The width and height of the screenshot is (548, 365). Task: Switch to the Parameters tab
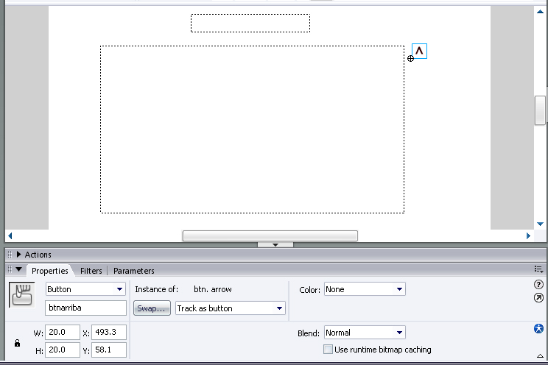(134, 271)
